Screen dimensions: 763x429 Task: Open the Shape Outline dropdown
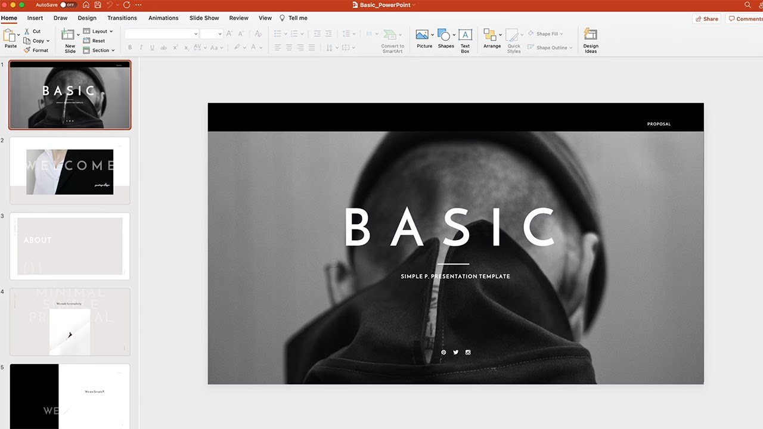[x=550, y=48]
